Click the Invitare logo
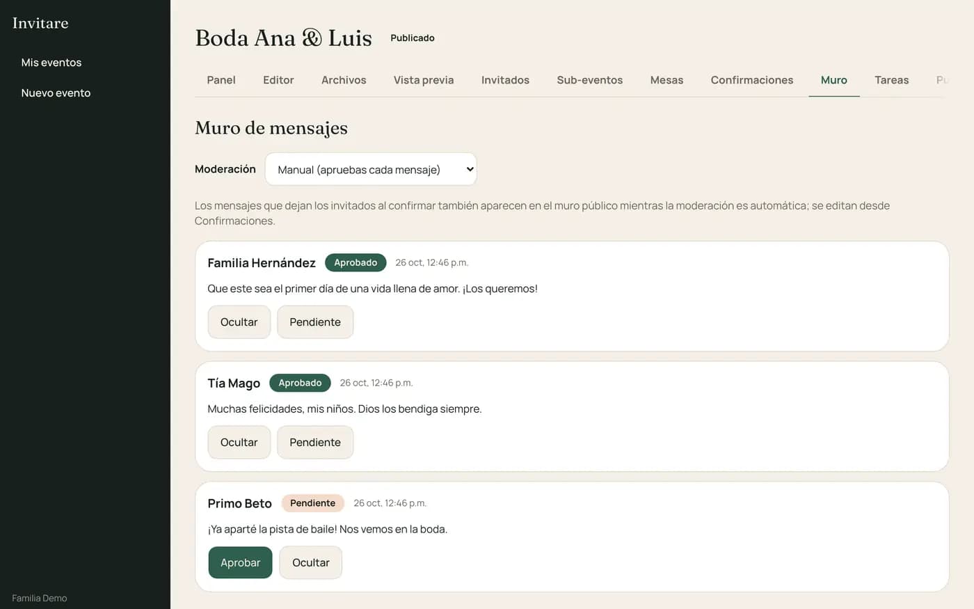974x609 pixels. click(40, 23)
